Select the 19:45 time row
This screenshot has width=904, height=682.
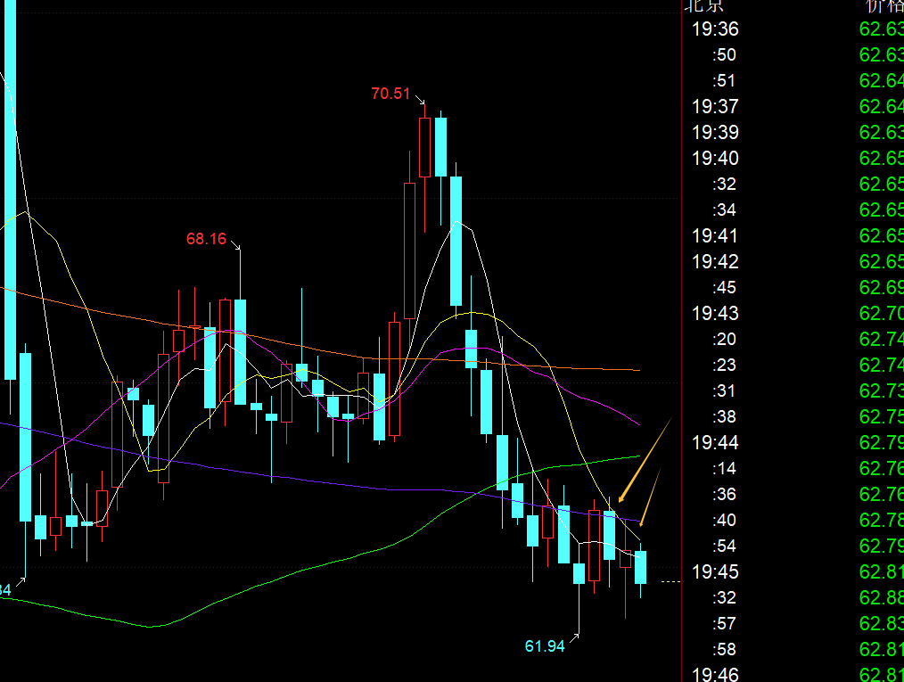tap(715, 571)
